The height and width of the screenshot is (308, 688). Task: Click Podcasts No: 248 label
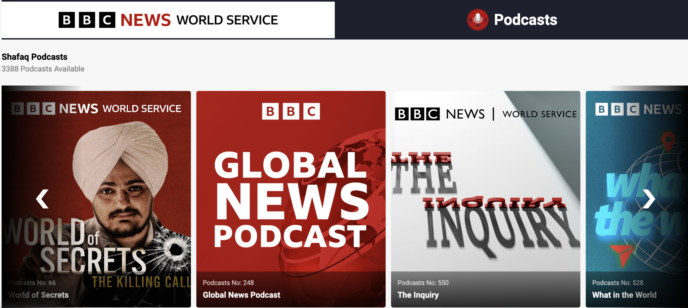point(228,283)
